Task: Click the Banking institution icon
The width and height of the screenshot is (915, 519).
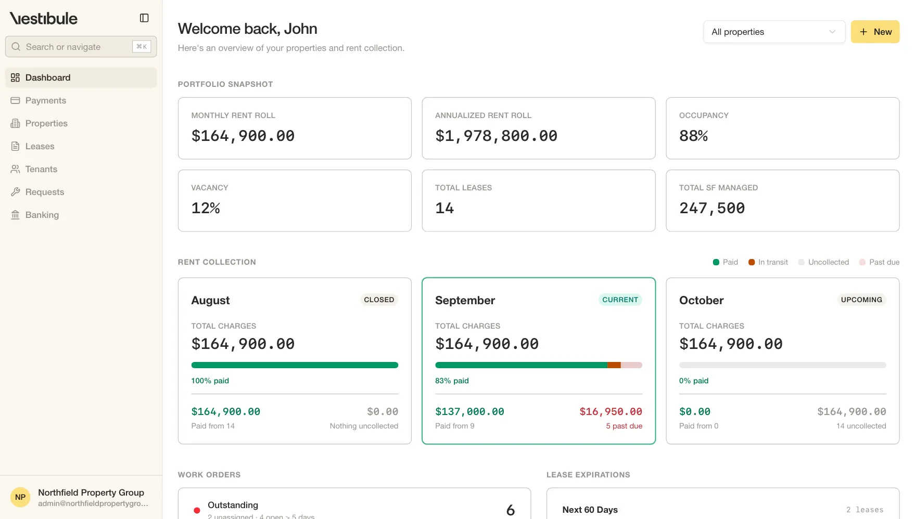Action: point(15,215)
